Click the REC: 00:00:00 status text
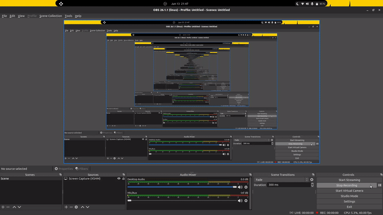The height and width of the screenshot is (215, 383). click(329, 213)
